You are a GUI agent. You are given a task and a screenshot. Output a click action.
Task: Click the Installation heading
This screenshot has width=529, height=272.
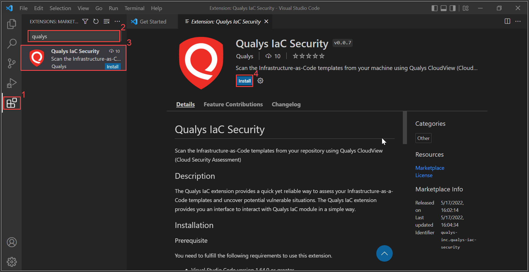(194, 225)
